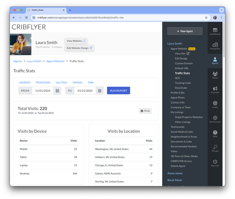Click the New Agent button
Viewport: 235px width, 199px height.
[185, 31]
